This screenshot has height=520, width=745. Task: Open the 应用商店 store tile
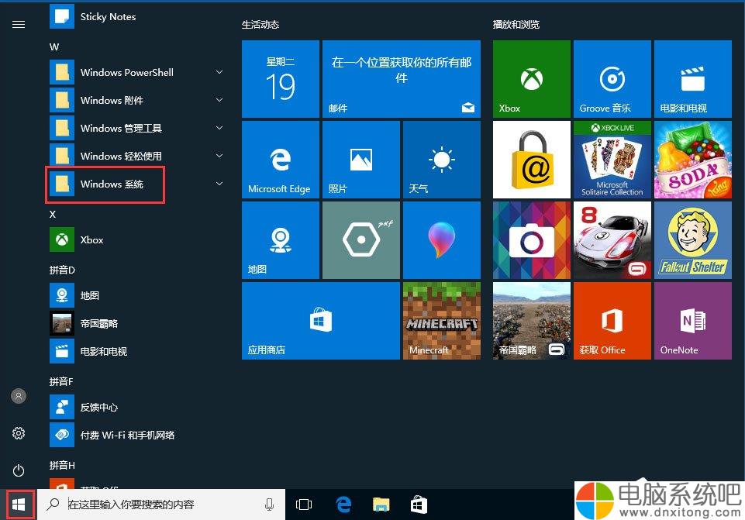[321, 321]
